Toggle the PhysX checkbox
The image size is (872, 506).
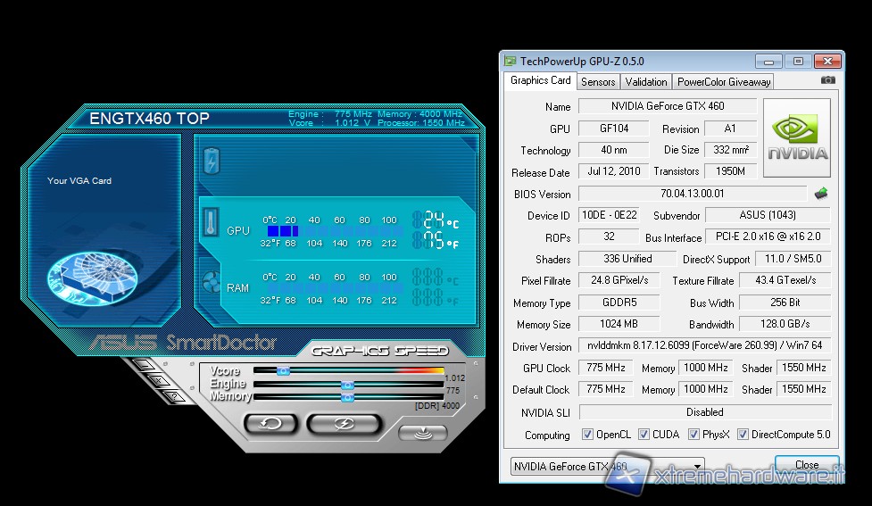(x=693, y=435)
